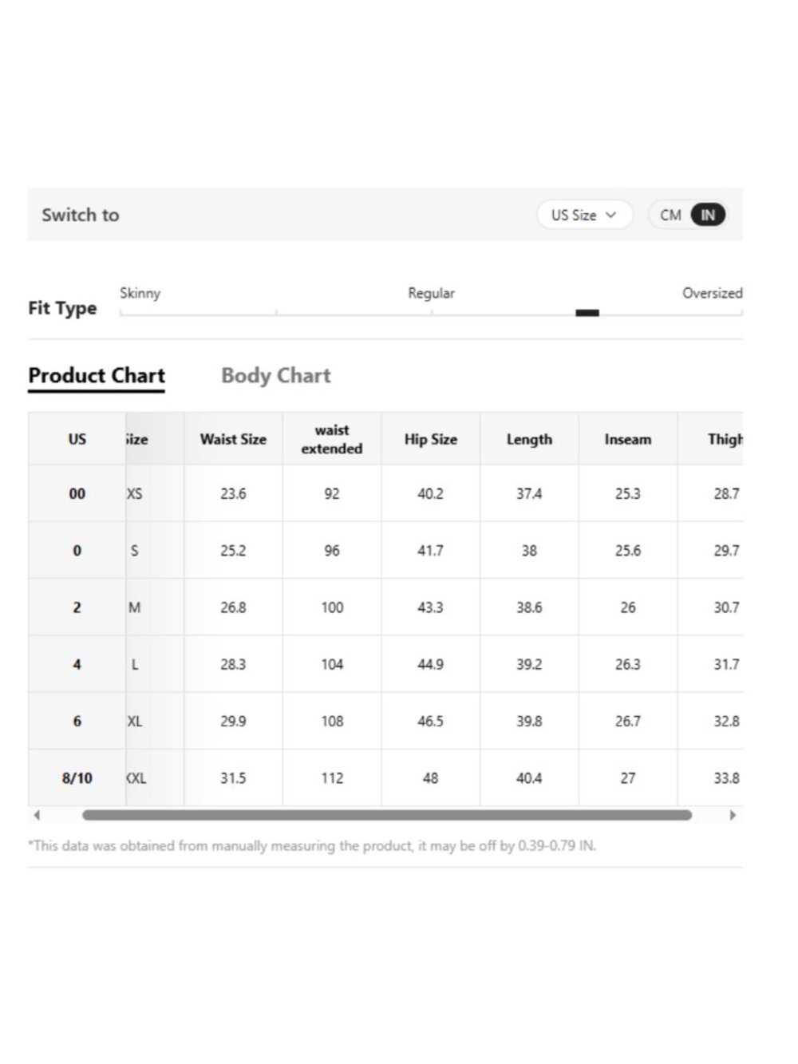Click the Length column header
The height and width of the screenshot is (1064, 798).
[529, 439]
